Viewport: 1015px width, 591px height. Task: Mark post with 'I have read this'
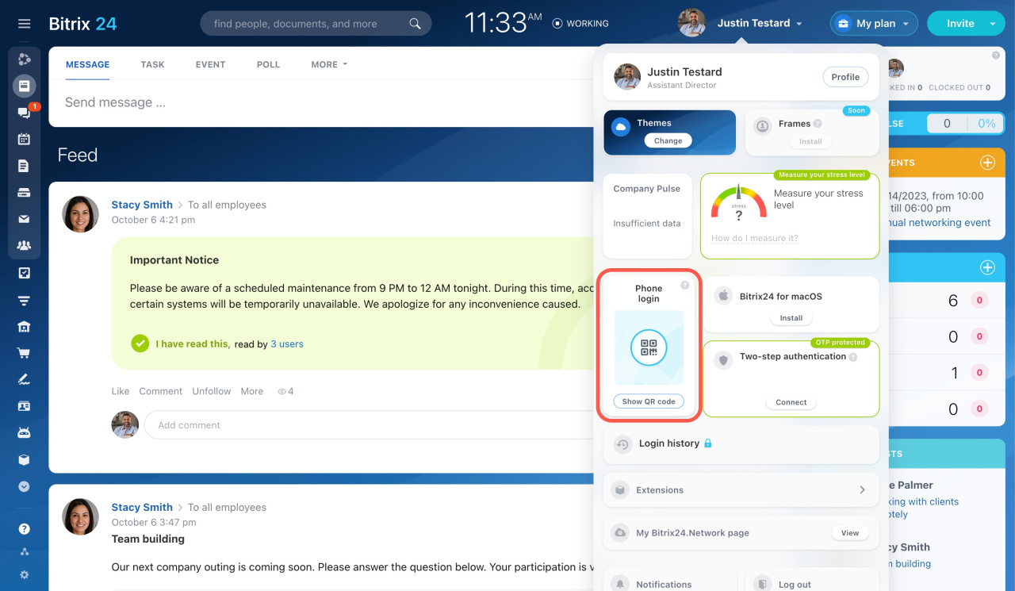(180, 343)
